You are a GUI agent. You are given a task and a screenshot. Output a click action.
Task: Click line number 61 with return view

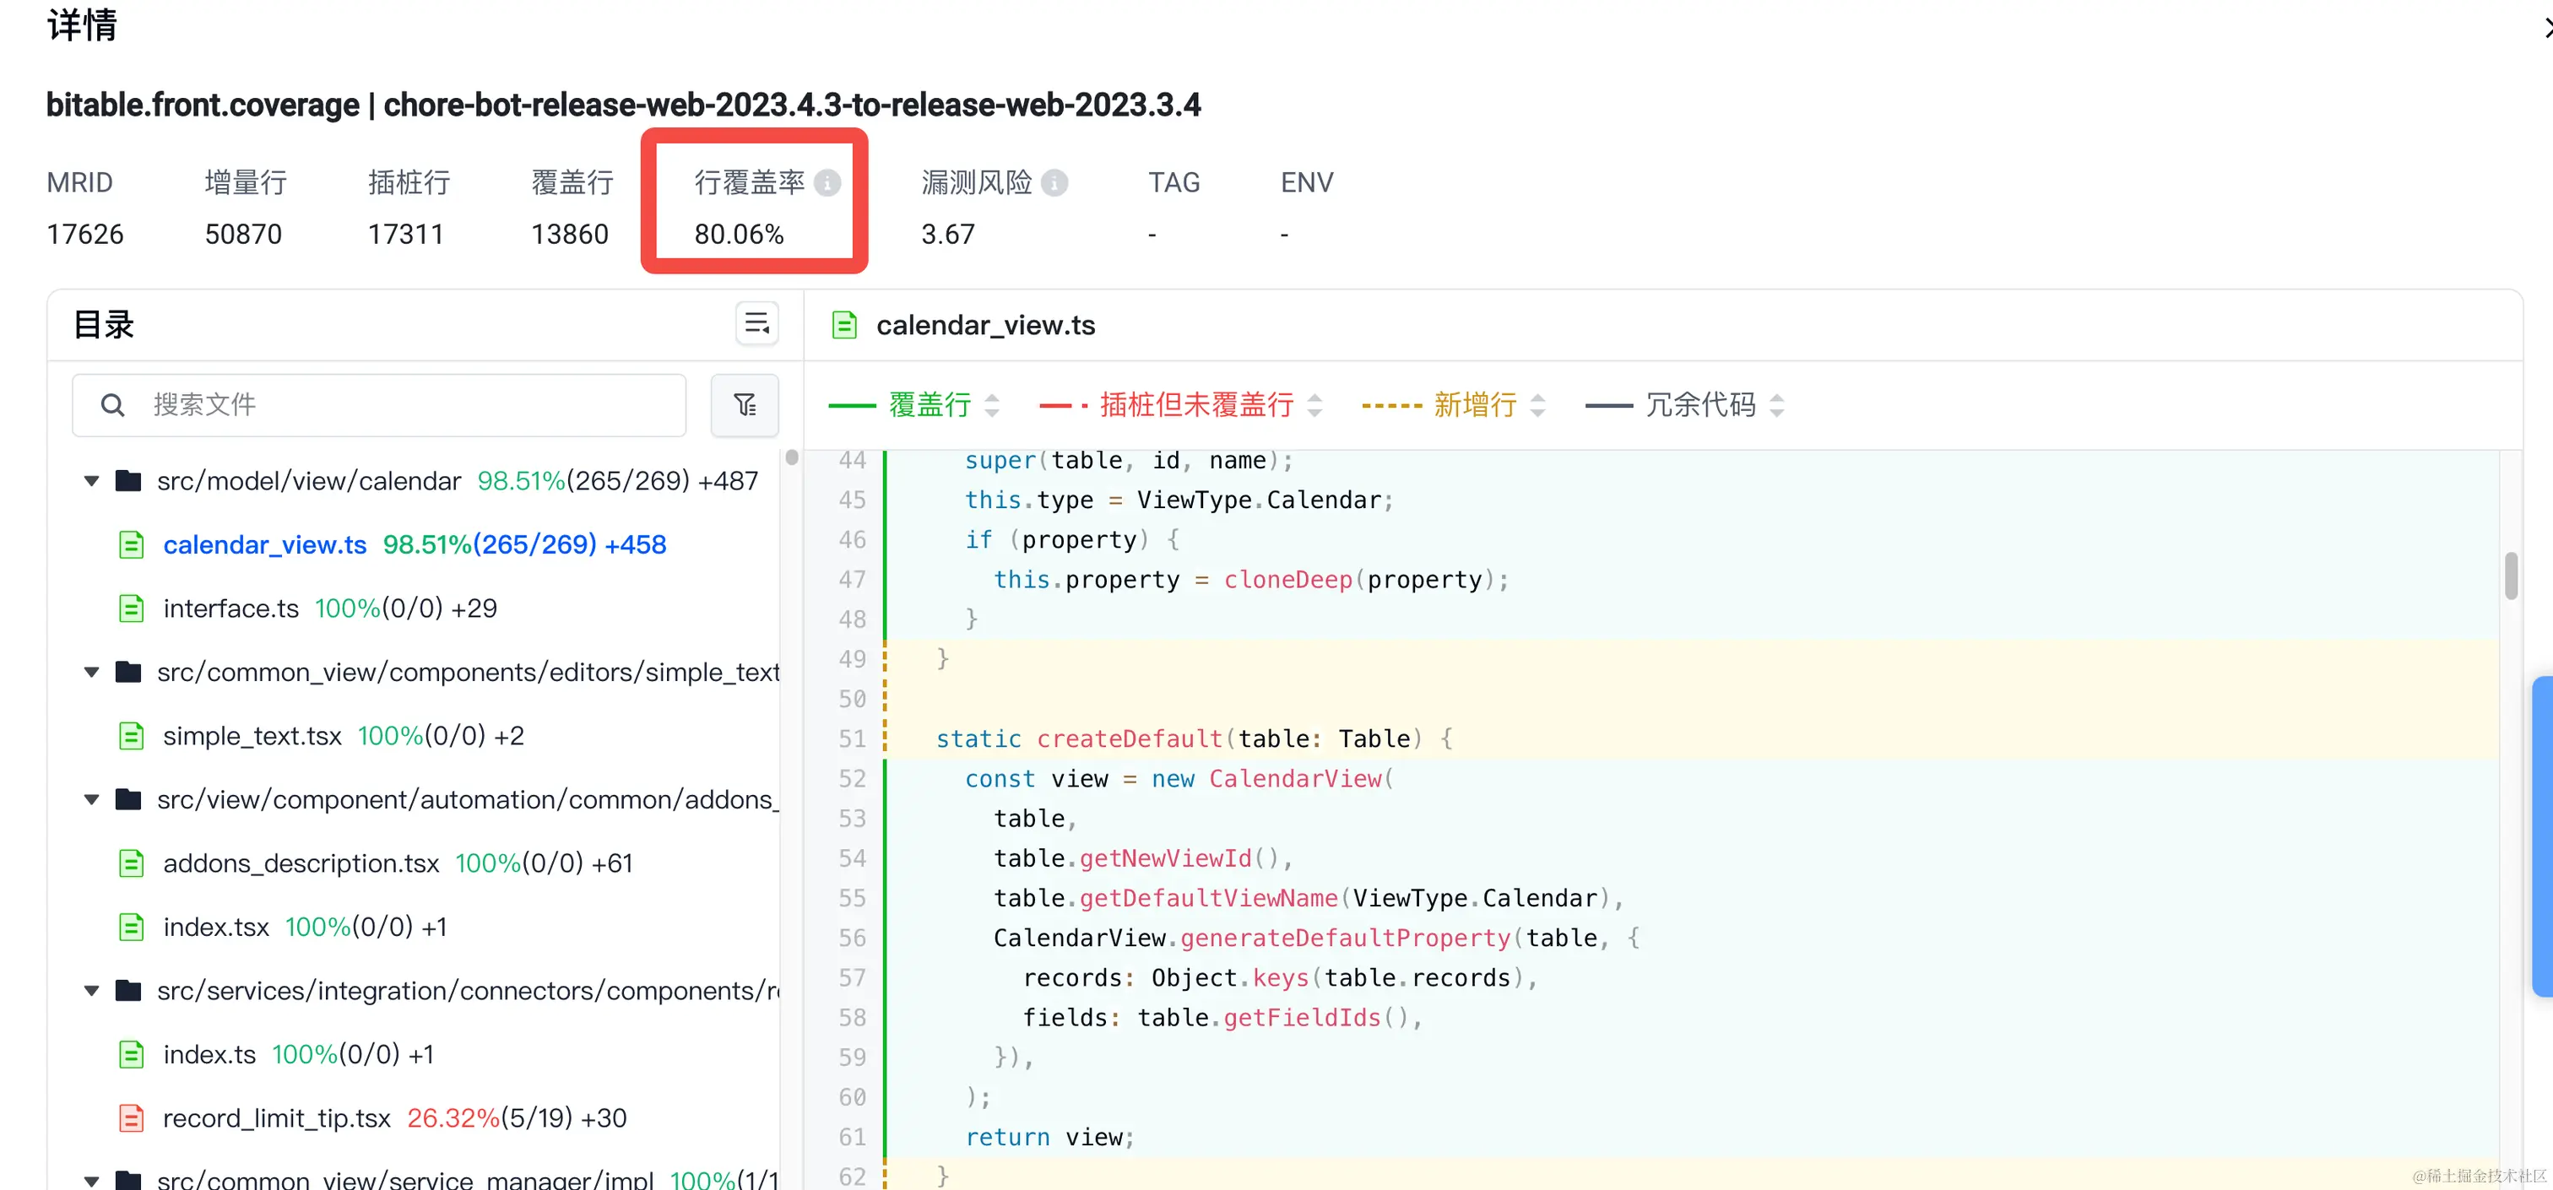click(x=853, y=1138)
